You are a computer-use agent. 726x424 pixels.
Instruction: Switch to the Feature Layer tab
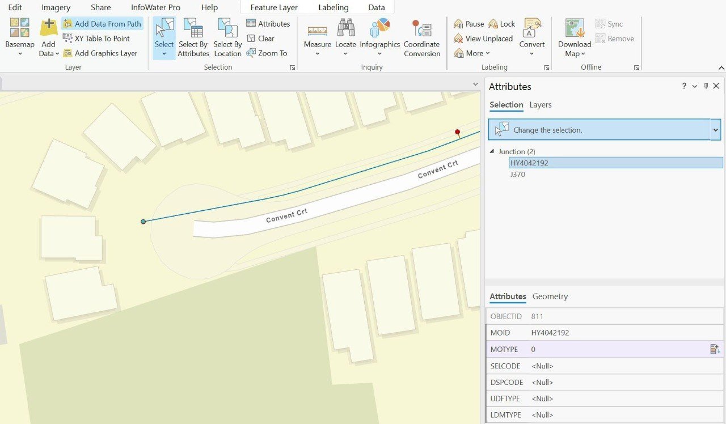274,7
